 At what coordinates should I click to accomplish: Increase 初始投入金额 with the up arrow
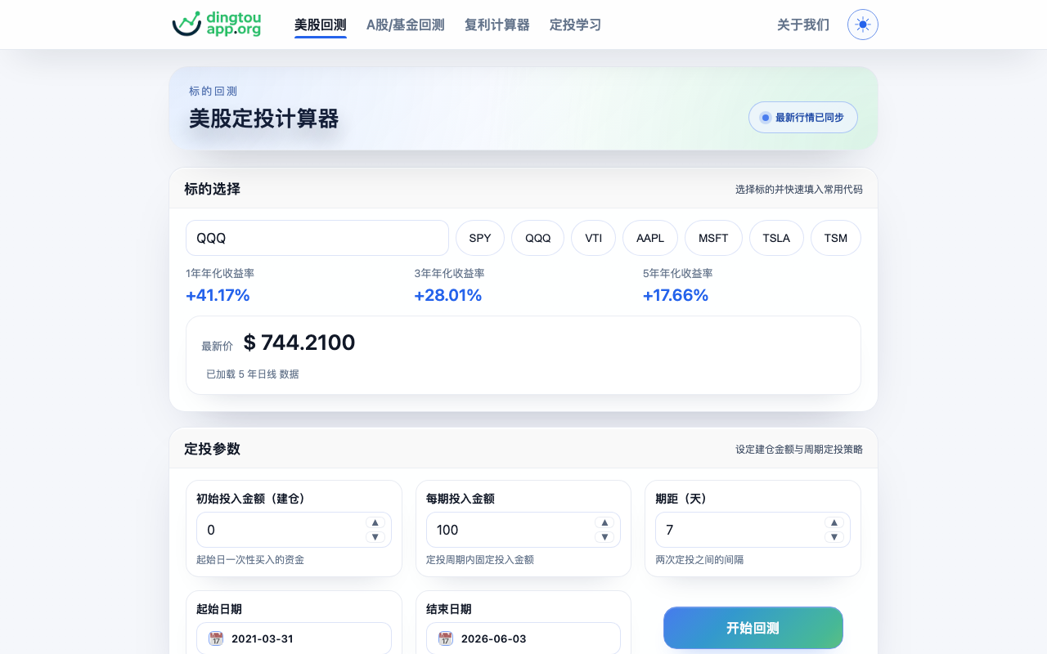(375, 522)
